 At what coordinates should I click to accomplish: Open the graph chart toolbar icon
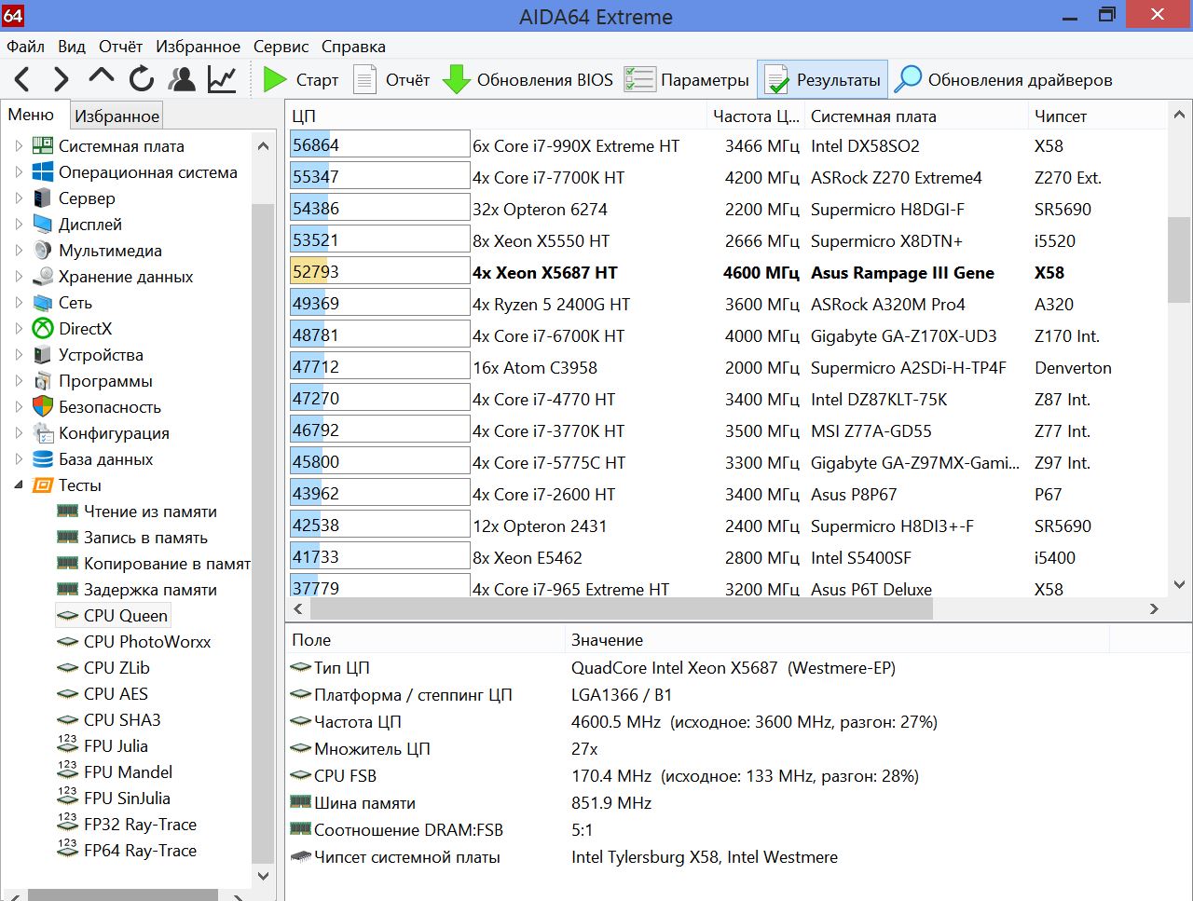[x=222, y=79]
